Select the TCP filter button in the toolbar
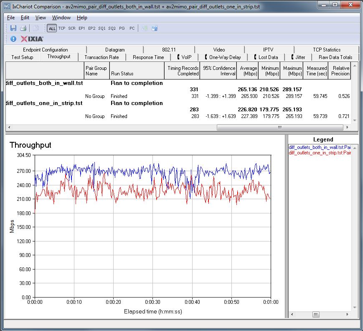363x331 pixels. pyautogui.click(x=62, y=28)
